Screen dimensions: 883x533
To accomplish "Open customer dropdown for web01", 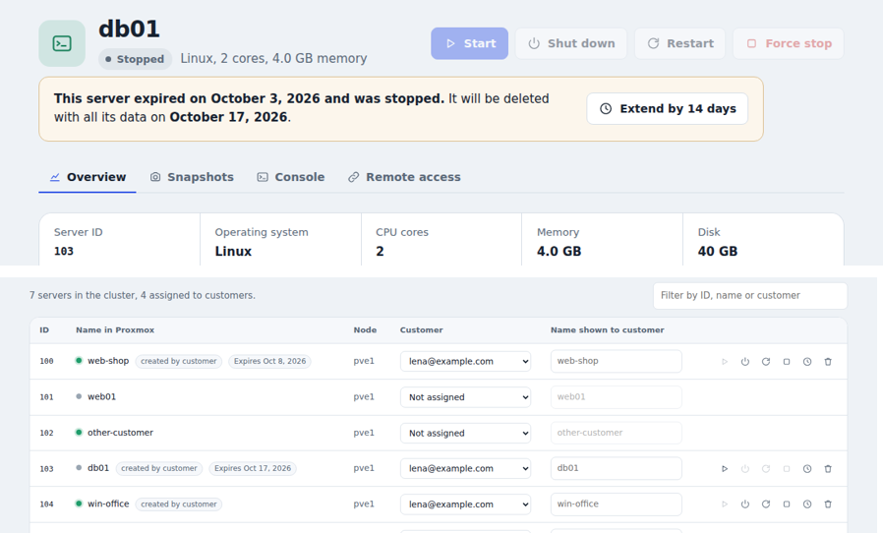I will (x=466, y=397).
